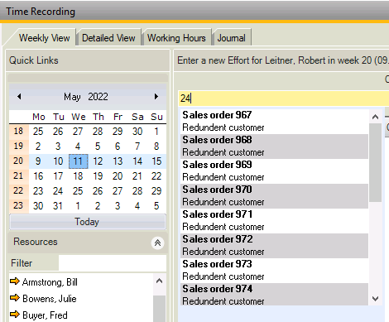
Task: Switch to the Weekly View tab
Action: [x=44, y=38]
